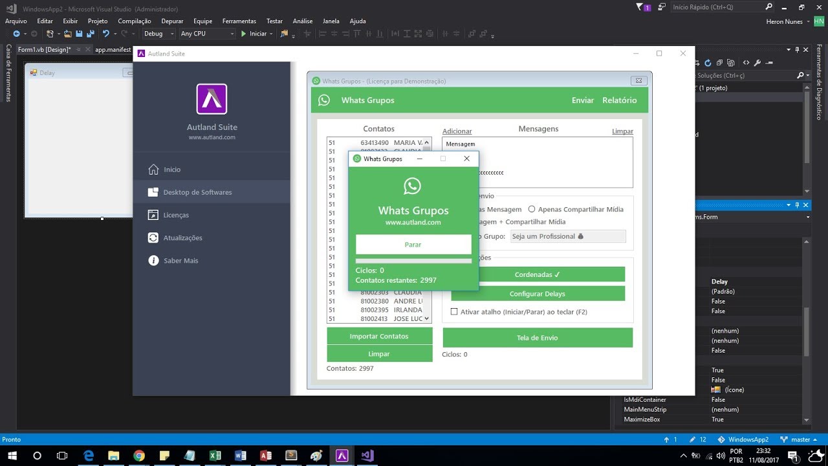
Task: Open the Ferramentas menu
Action: tap(239, 21)
